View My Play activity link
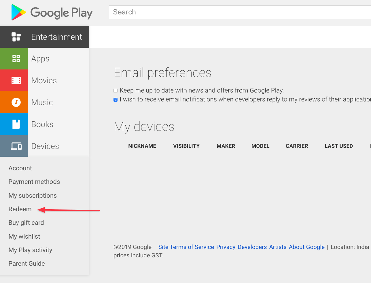The image size is (371, 283). click(30, 250)
